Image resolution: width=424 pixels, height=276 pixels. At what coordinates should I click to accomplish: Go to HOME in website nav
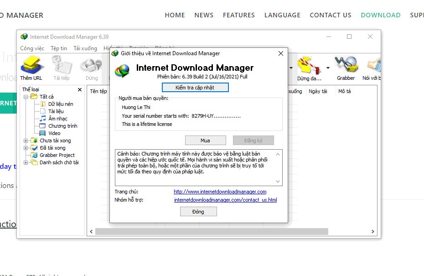click(x=175, y=15)
